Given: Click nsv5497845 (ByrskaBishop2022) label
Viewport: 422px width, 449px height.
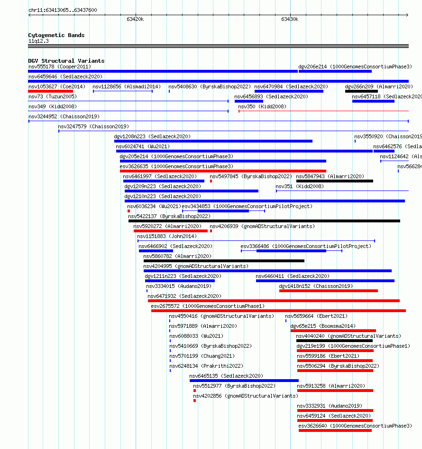Looking at the screenshot, I should [251, 177].
